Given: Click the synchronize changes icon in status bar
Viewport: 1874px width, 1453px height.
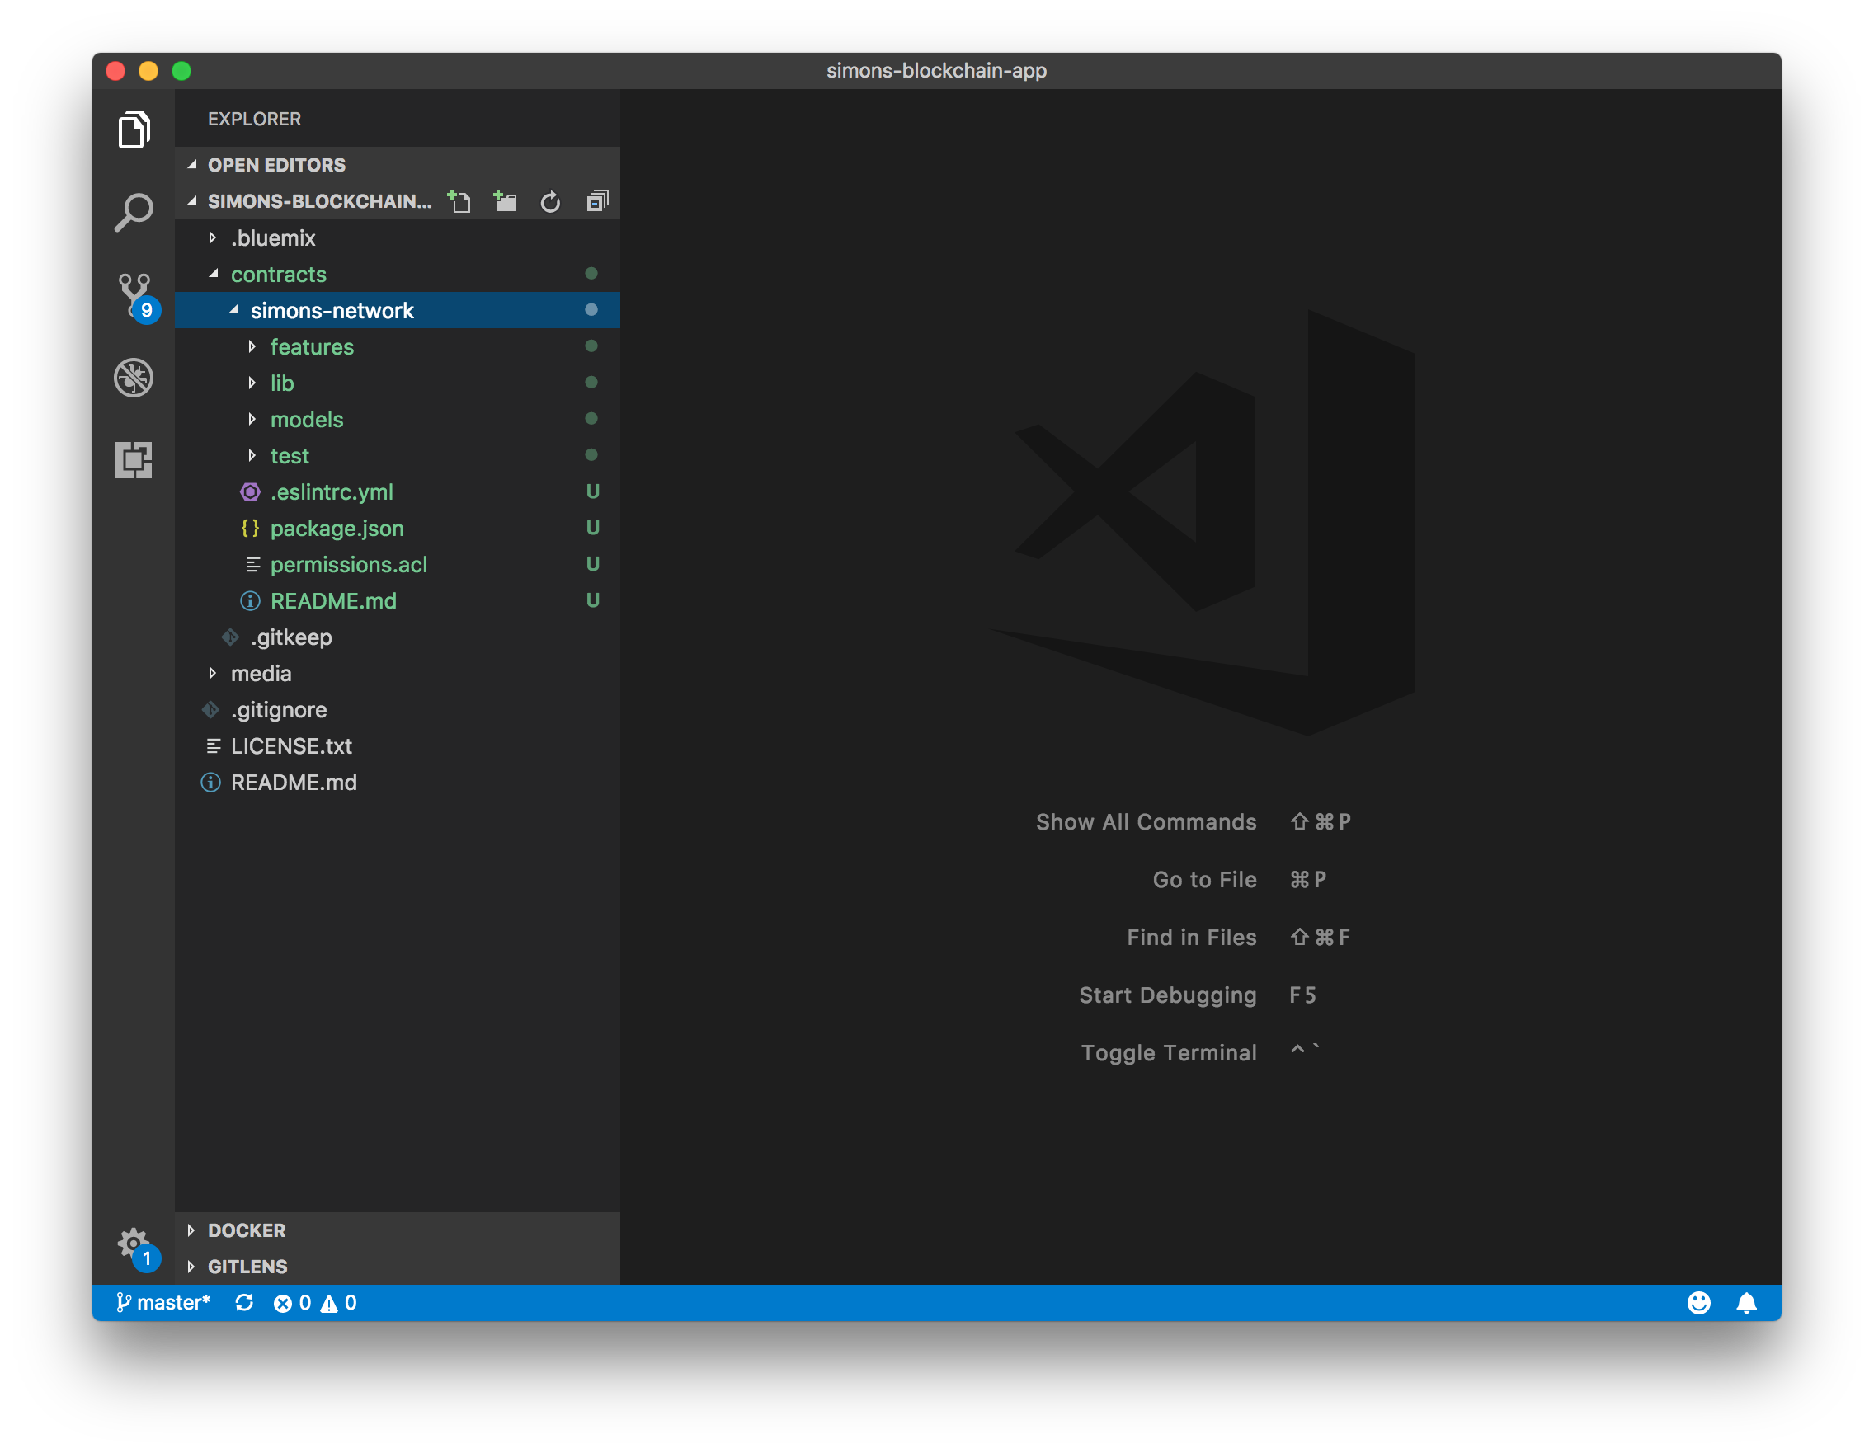Looking at the screenshot, I should tap(243, 1303).
